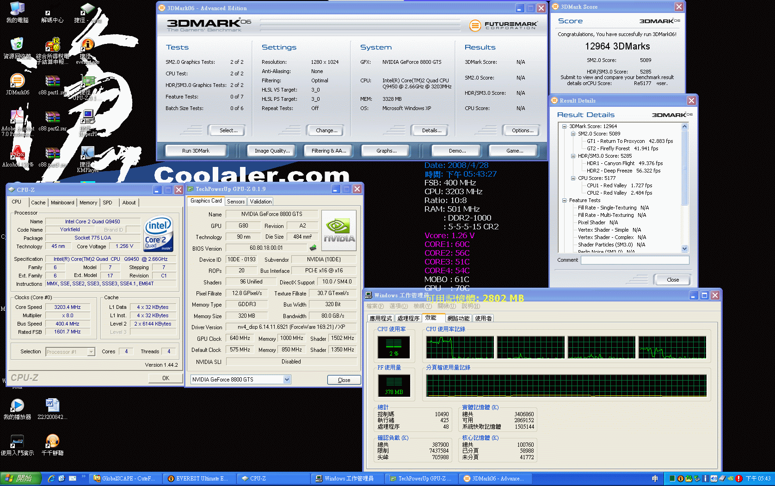
Task: Click the 開始 Start button
Action: (x=21, y=479)
